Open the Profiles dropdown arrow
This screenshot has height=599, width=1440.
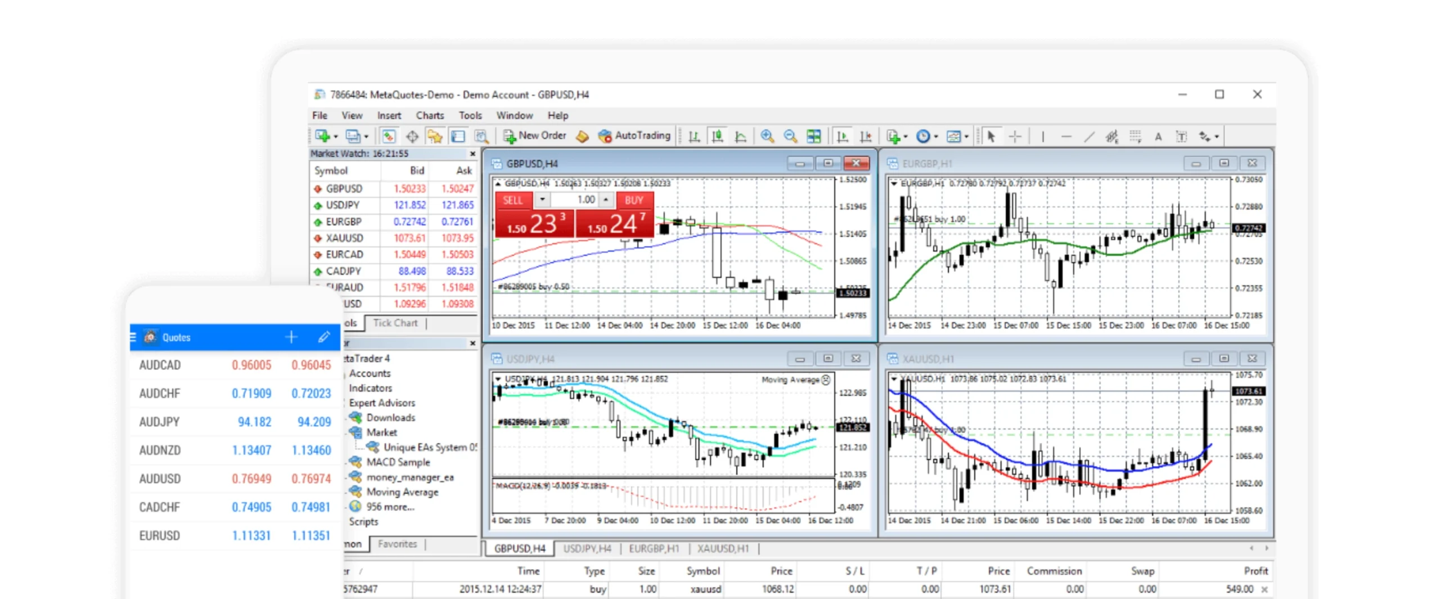click(366, 137)
